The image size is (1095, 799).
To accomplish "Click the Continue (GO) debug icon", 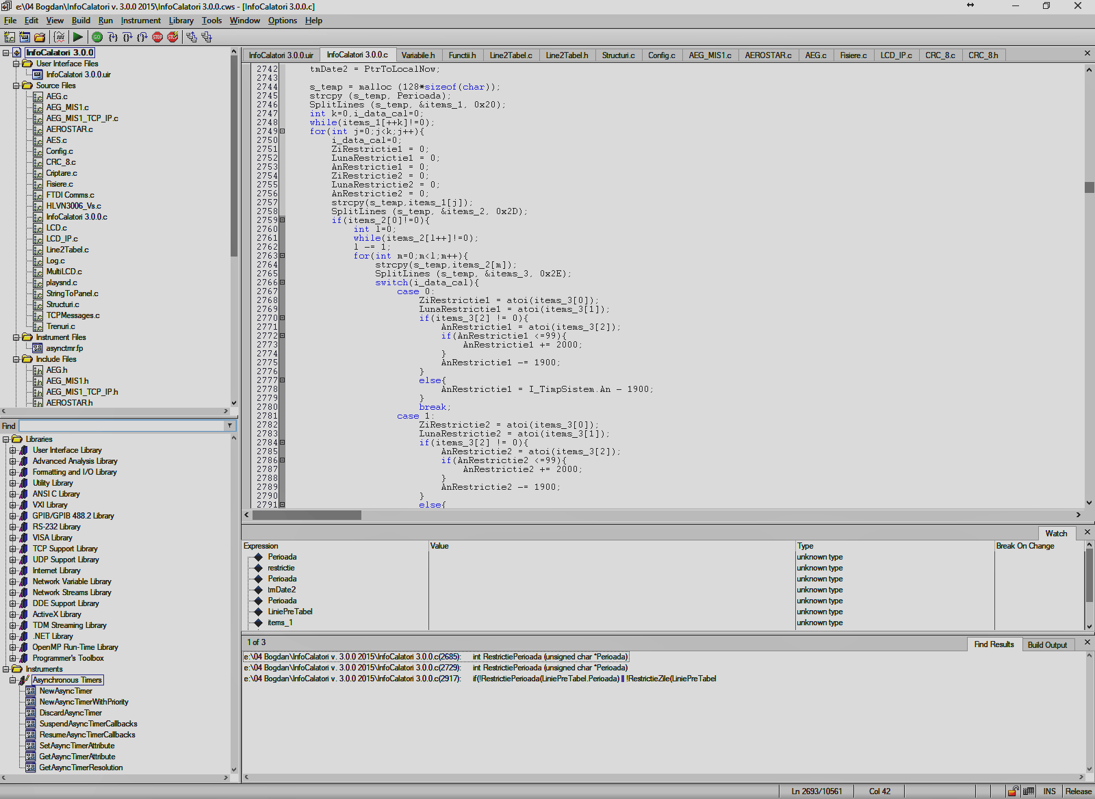I will coord(96,37).
